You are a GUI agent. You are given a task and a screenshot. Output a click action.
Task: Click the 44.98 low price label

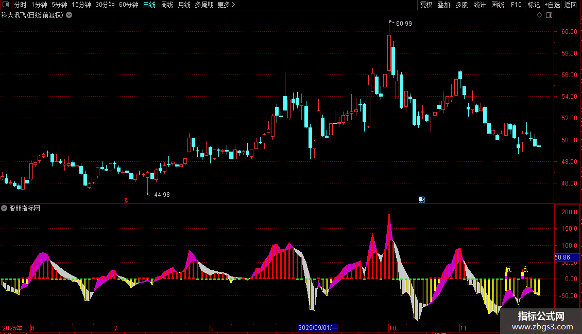tap(162, 194)
